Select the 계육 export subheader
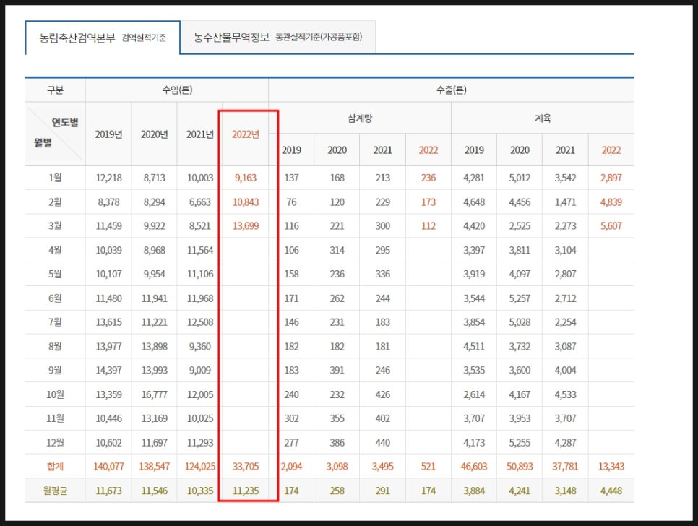The width and height of the screenshot is (698, 526). click(543, 118)
